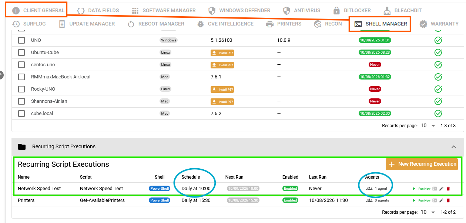Click the Never badge for centos-uno
The height and width of the screenshot is (223, 466).
click(375, 64)
